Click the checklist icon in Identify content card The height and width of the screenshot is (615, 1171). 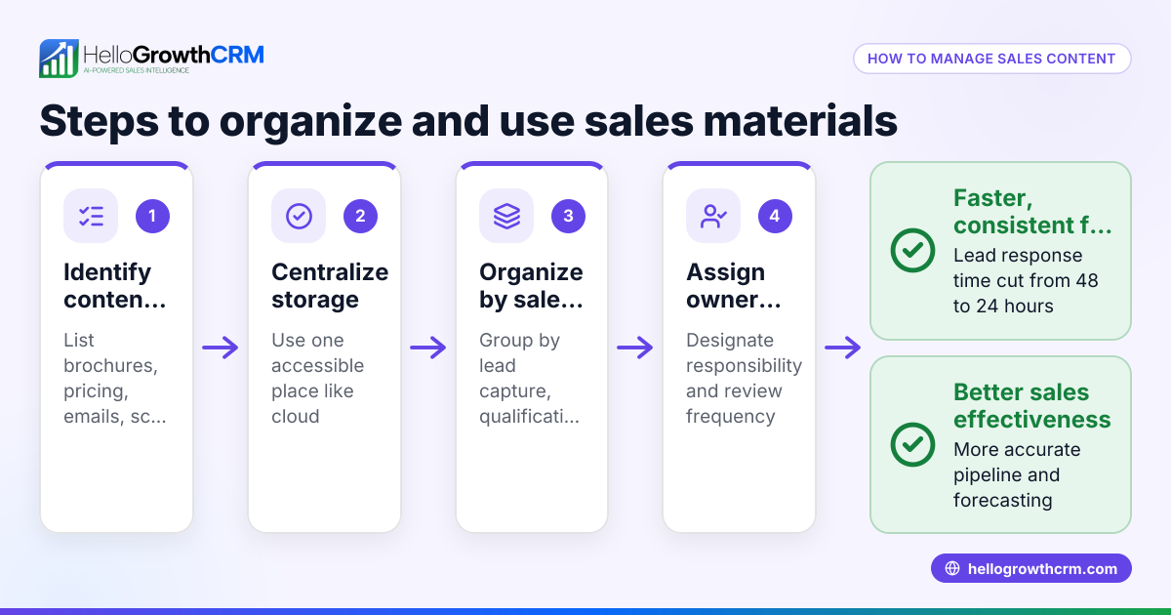(91, 216)
